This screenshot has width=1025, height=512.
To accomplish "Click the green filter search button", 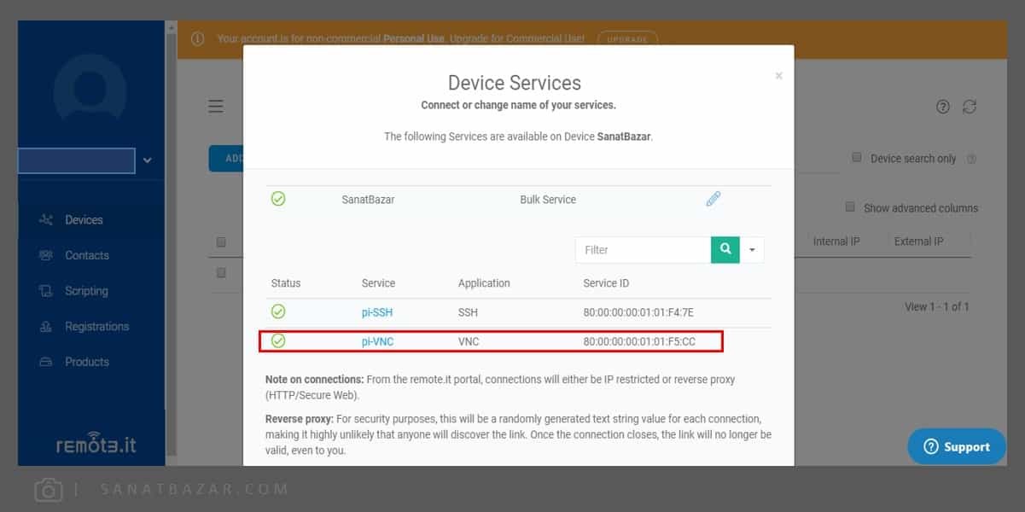I will tap(725, 249).
